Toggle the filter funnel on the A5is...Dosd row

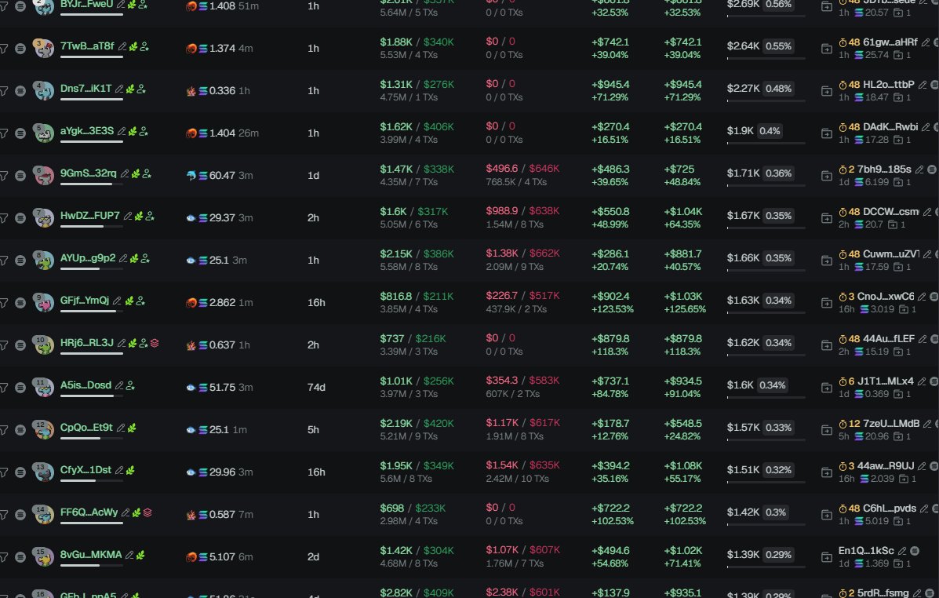click(x=3, y=388)
